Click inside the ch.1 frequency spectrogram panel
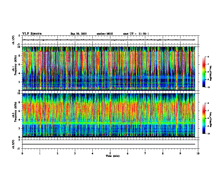This screenshot has width=223, height=172. pos(109,69)
